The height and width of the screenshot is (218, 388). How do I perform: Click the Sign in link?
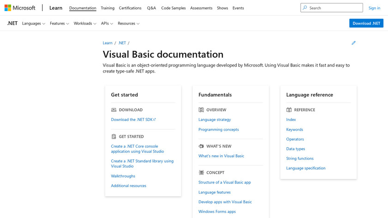pyautogui.click(x=374, y=8)
